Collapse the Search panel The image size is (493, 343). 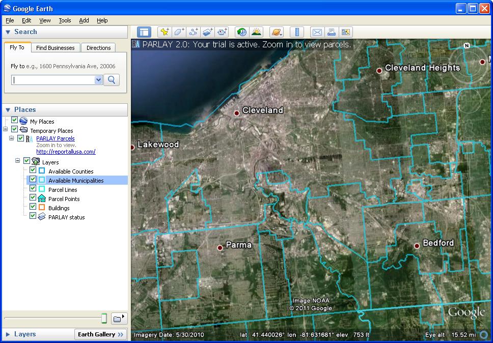pos(8,32)
